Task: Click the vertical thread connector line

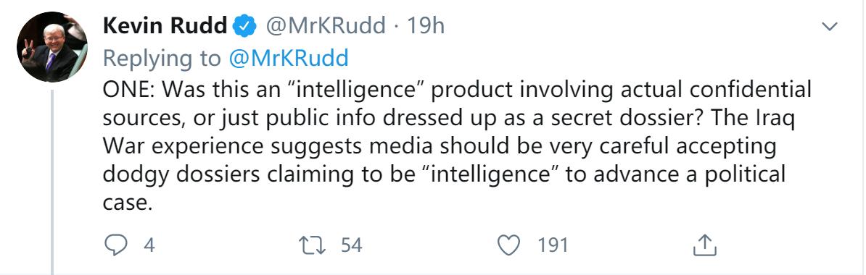Action: coord(52,182)
